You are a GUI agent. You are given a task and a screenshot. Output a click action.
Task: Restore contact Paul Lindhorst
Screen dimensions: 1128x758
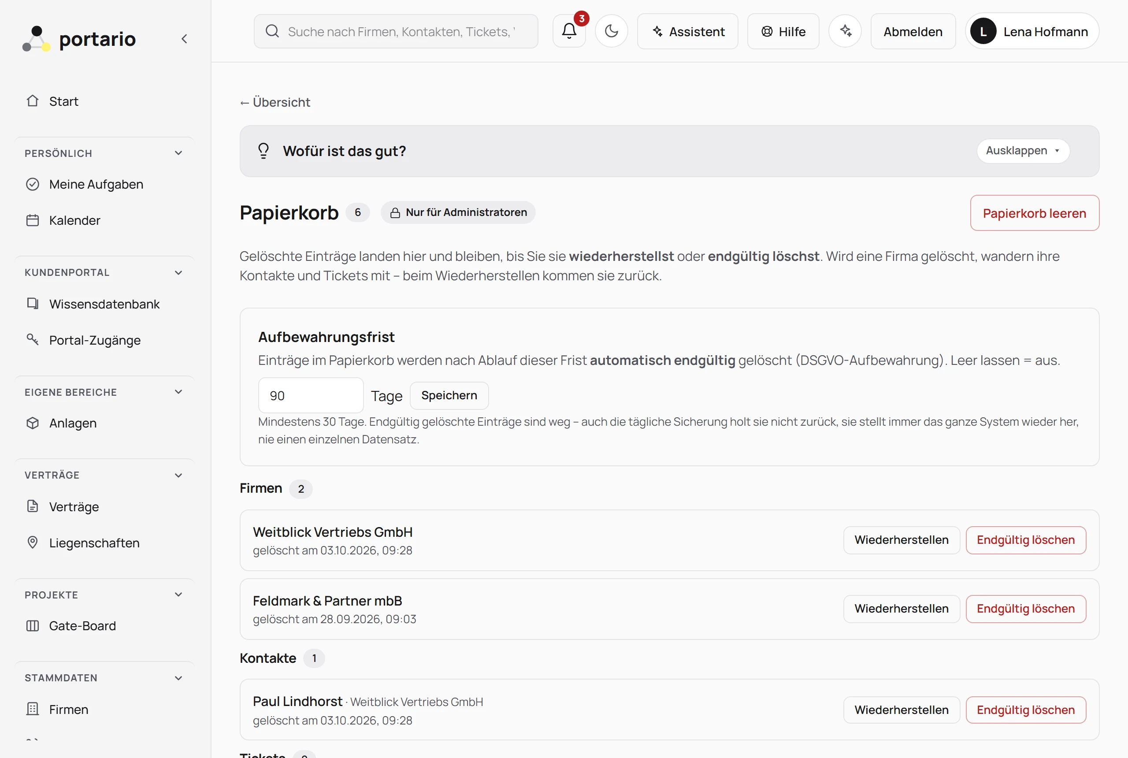pyautogui.click(x=902, y=710)
